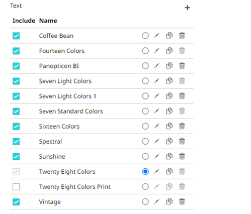Toggle Include checkbox for Vintage
The image size is (251, 214).
coord(16,202)
